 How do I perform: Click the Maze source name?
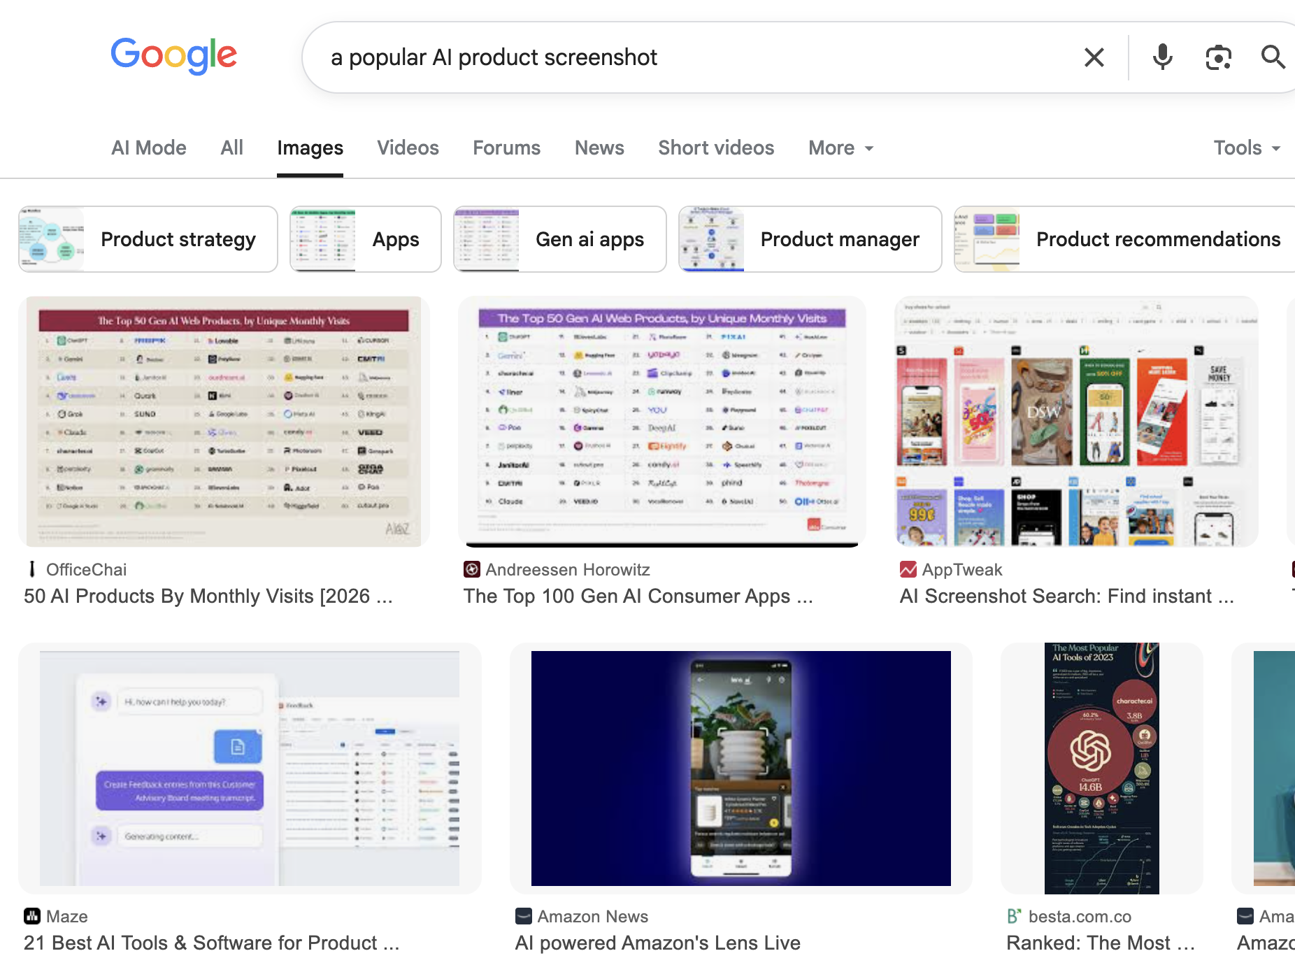tap(67, 916)
